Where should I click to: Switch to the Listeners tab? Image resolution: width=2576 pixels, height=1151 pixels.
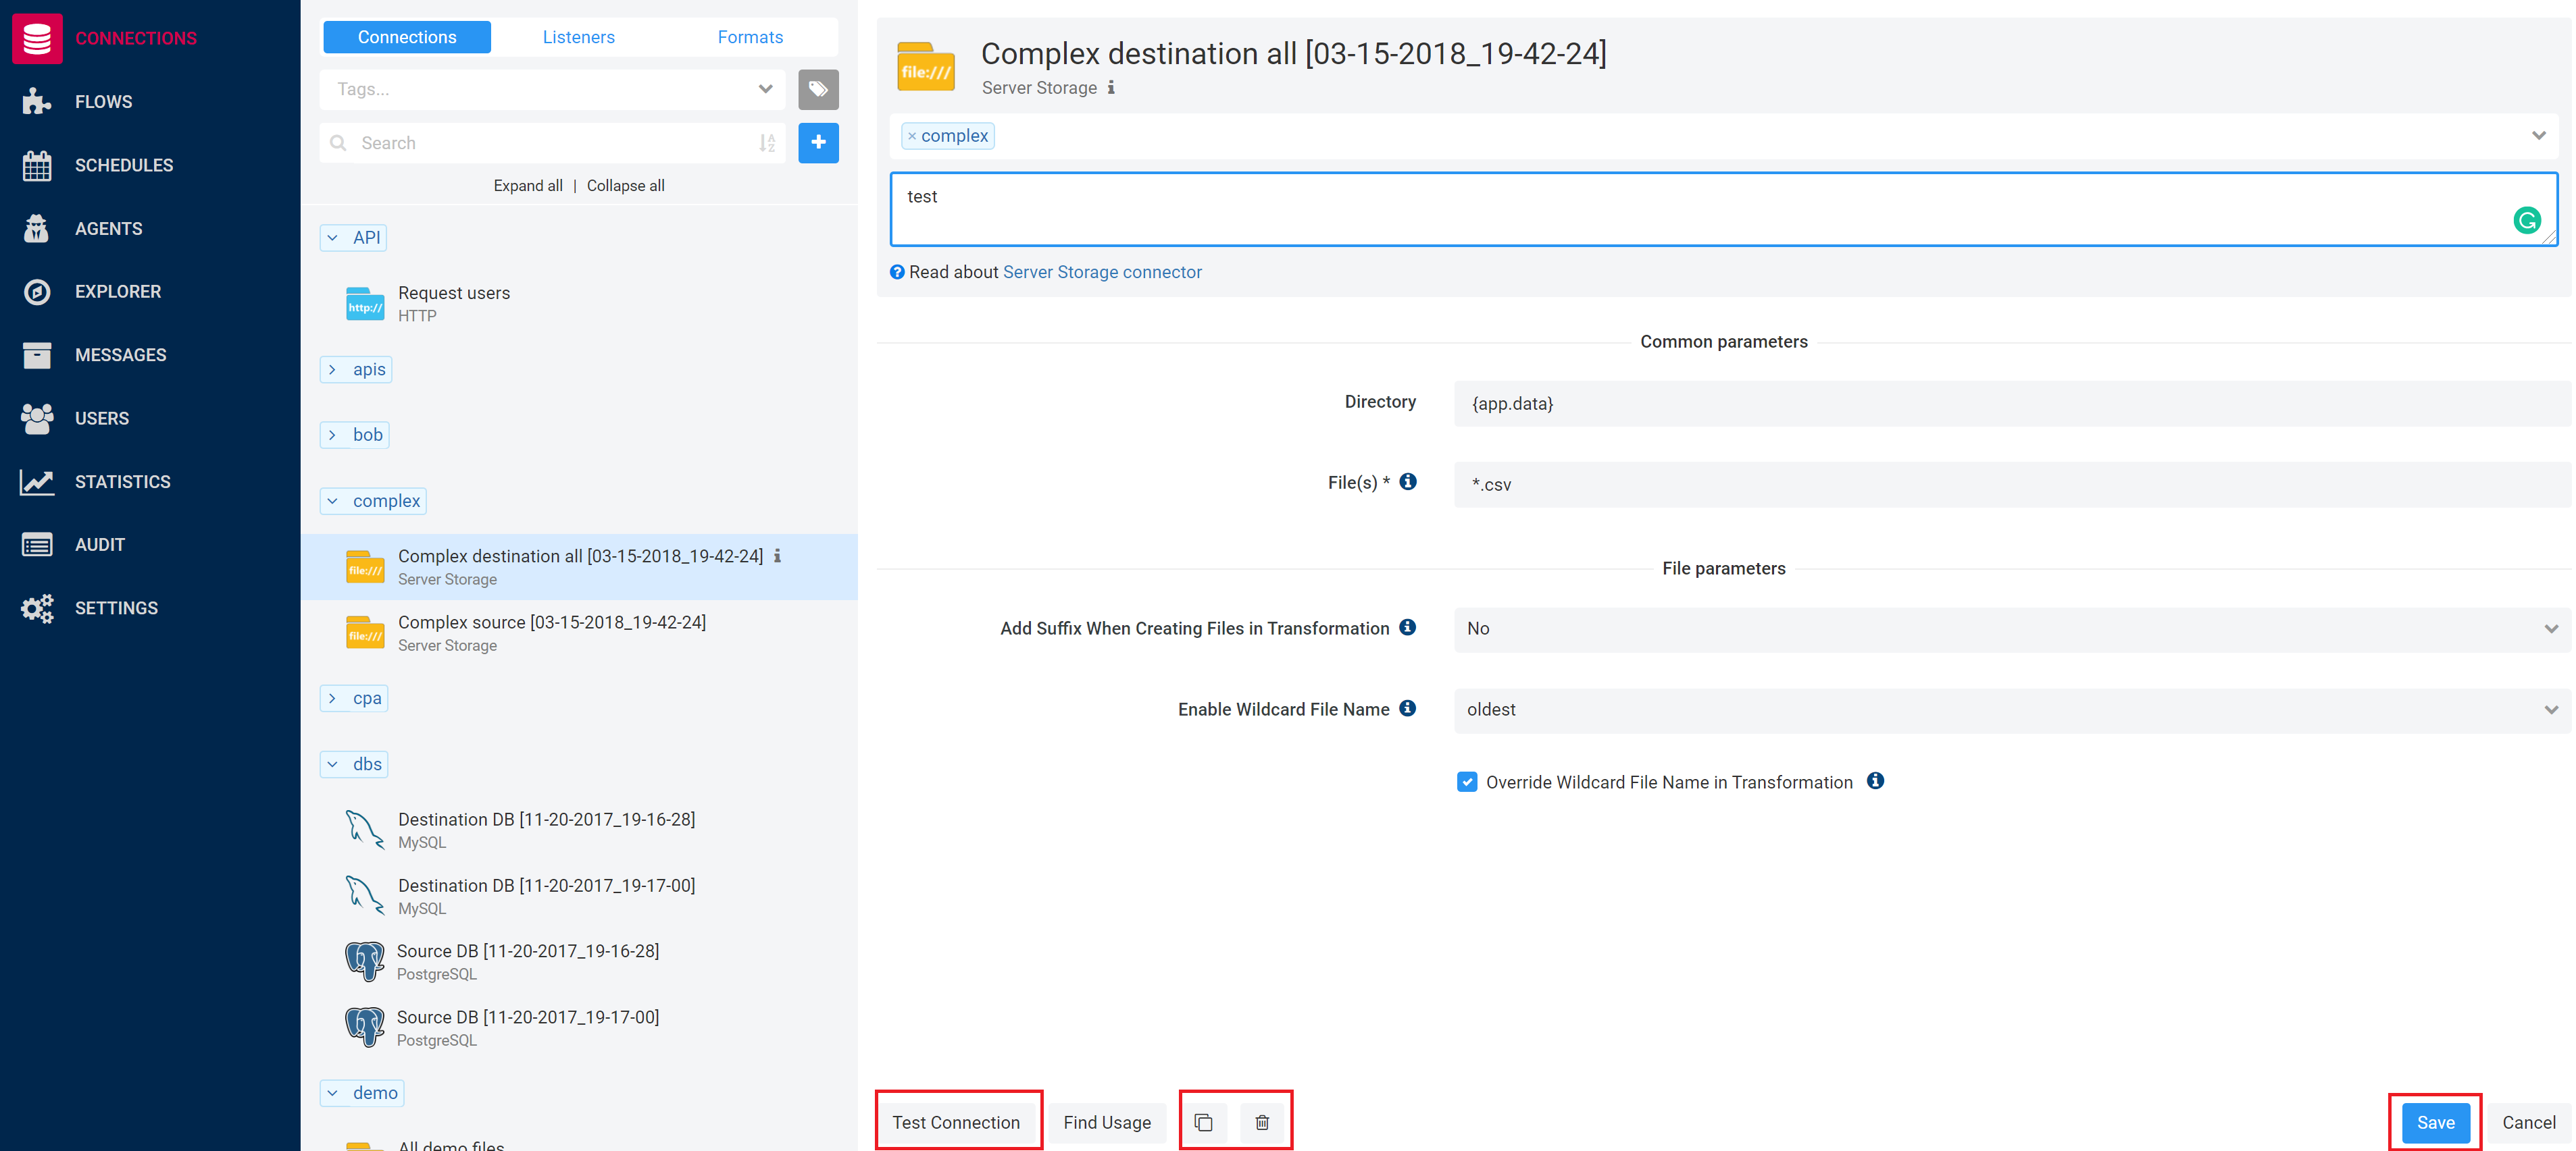point(578,37)
